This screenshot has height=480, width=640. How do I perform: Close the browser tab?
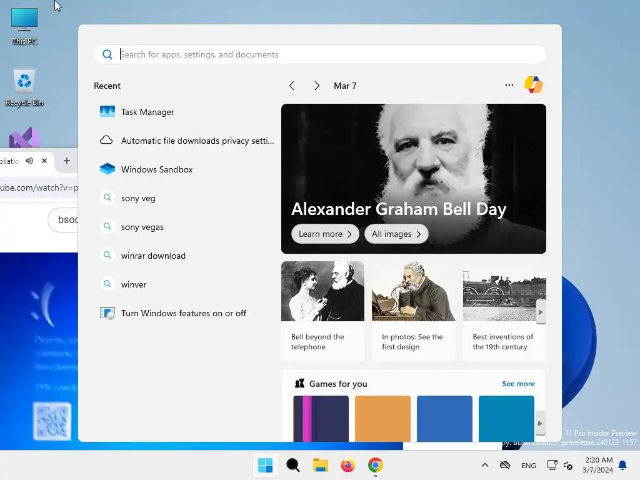pyautogui.click(x=44, y=161)
